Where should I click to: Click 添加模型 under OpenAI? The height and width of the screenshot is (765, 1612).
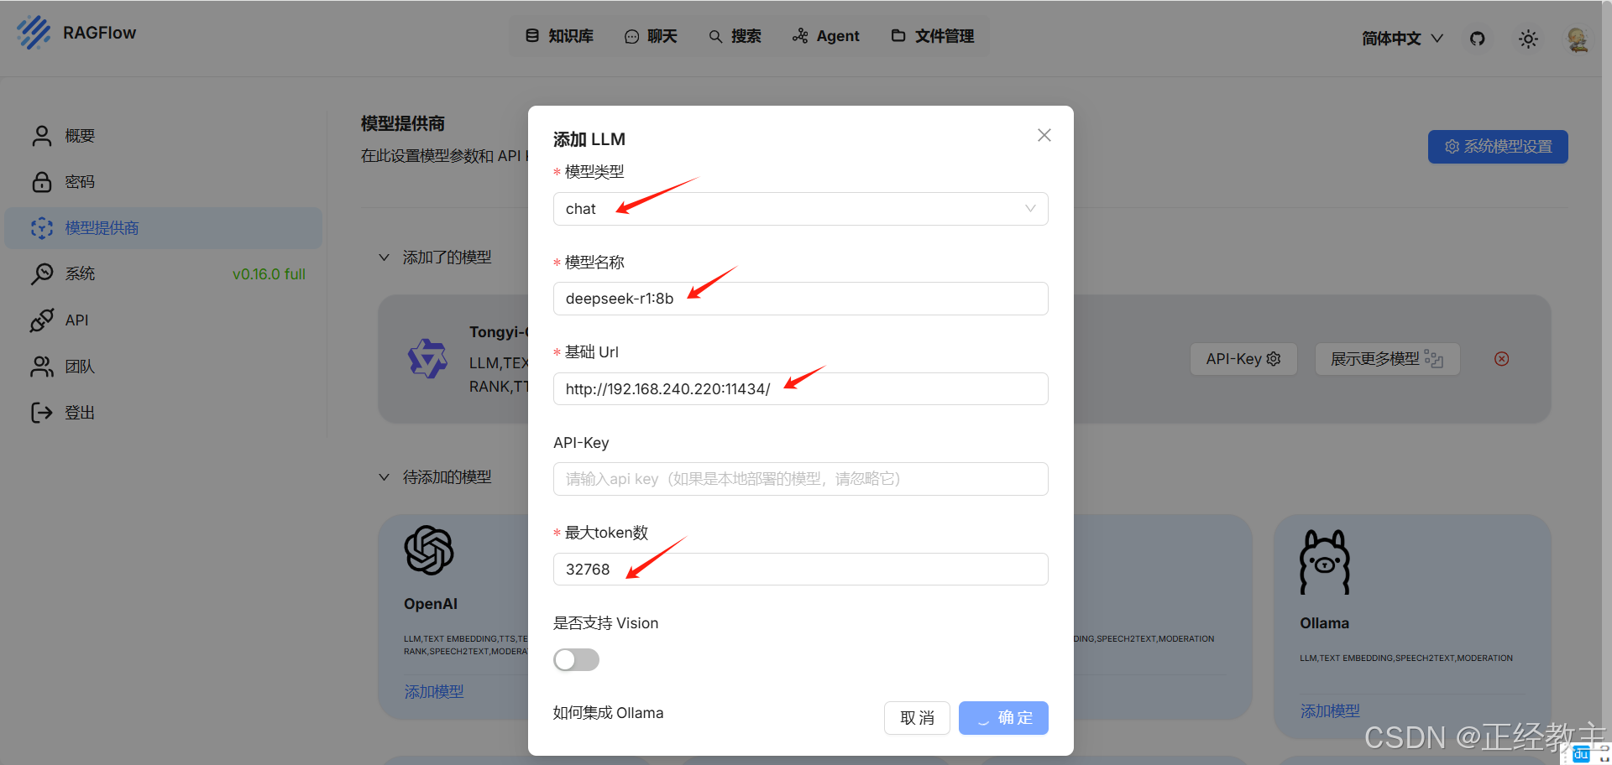(x=434, y=692)
